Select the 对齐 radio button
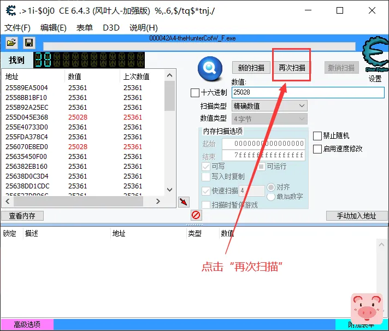 coord(271,187)
